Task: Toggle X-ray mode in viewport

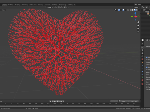Action: 128,10
